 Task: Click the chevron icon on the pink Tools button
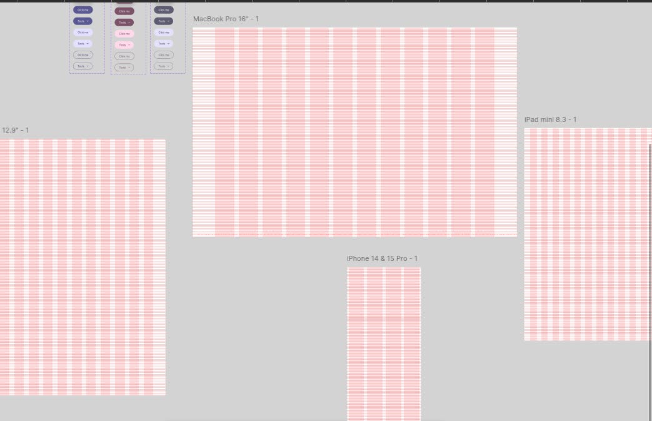click(x=128, y=44)
